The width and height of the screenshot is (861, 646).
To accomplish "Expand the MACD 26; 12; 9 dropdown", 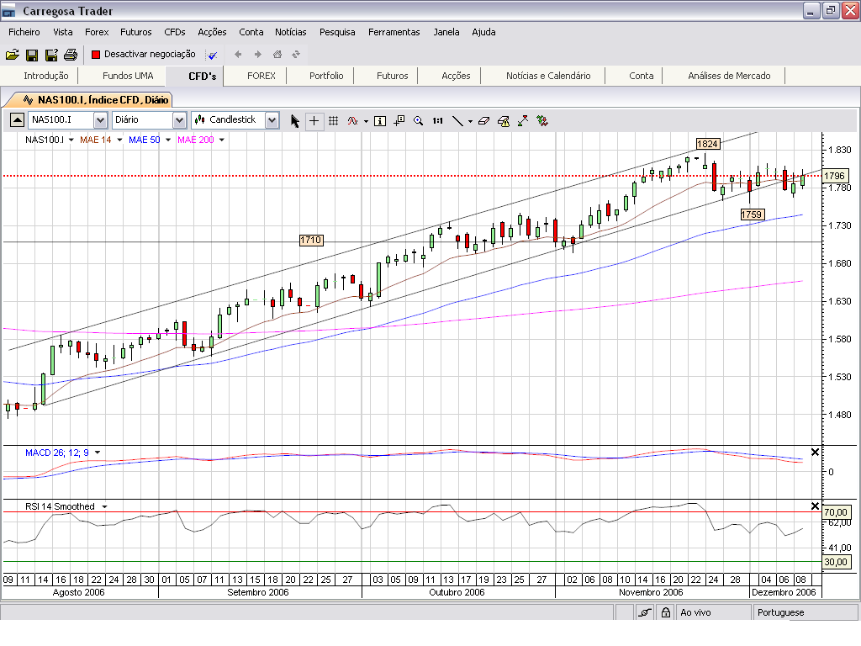I will [x=98, y=453].
